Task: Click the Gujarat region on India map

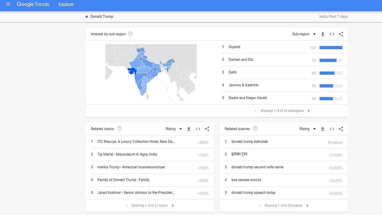Action: pos(131,71)
